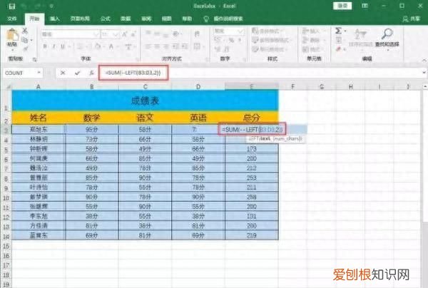
Task: Click the Fill Color bucket icon
Action: (98, 46)
